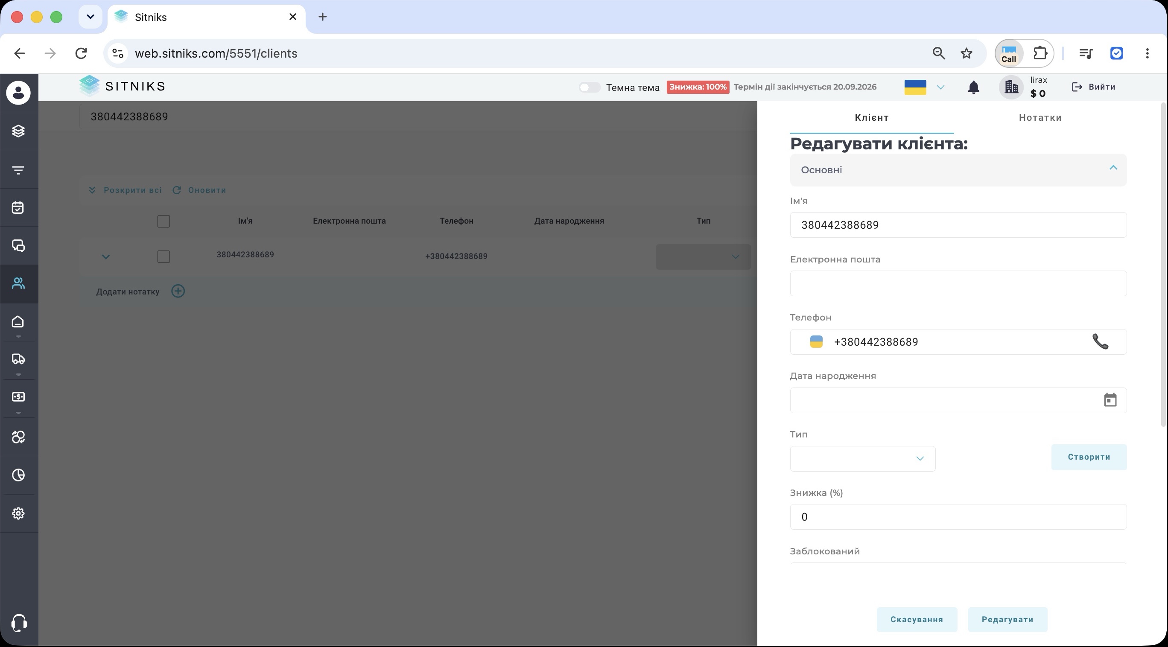Image resolution: width=1168 pixels, height=647 pixels.
Task: Open the browser extensions puzzle icon
Action: click(x=1040, y=53)
